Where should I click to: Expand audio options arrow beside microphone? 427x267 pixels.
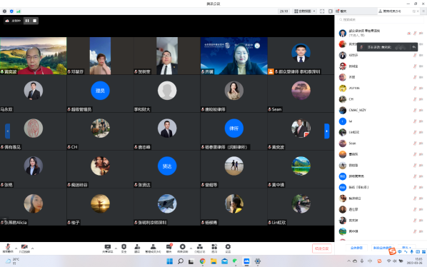coord(16,248)
